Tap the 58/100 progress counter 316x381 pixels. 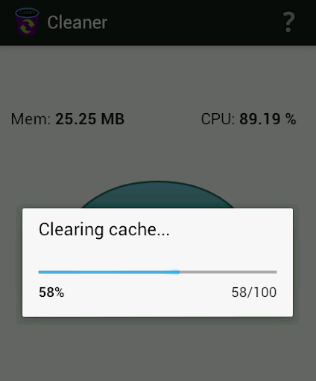pos(254,292)
